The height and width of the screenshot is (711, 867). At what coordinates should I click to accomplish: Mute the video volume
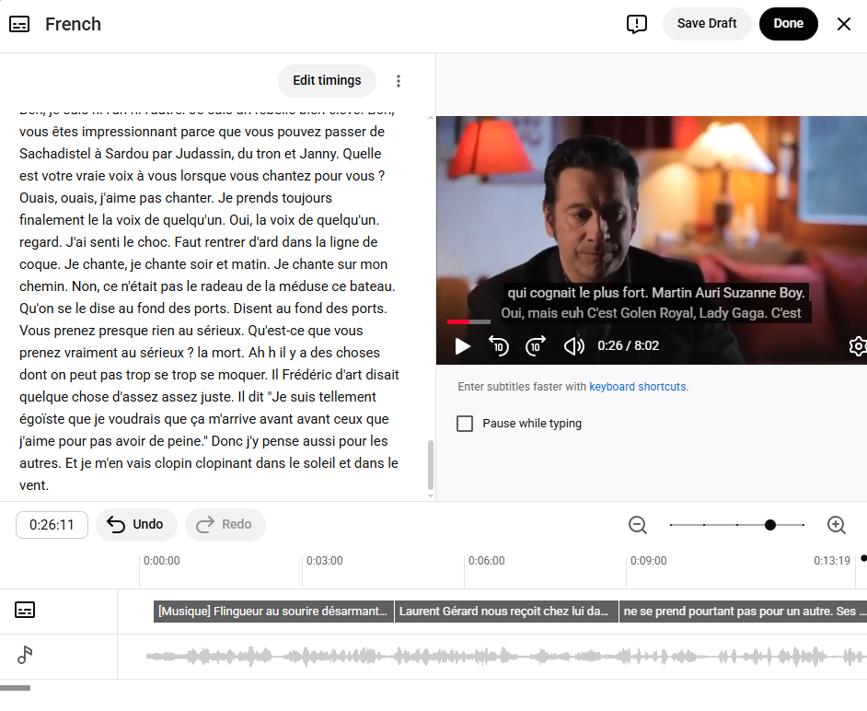pyautogui.click(x=574, y=346)
